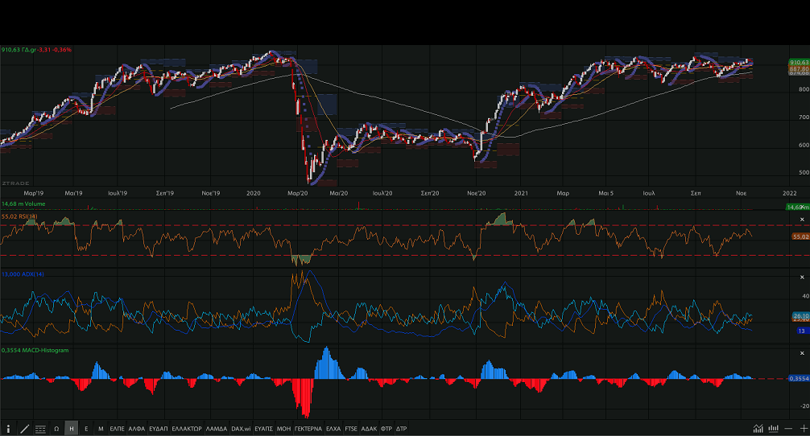Close the ADX(14) indicator panel
The image size is (810, 436).
click(802, 277)
